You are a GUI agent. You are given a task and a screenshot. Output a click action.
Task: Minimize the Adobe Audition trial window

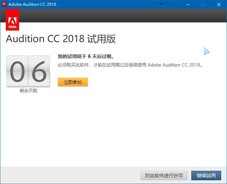(x=188, y=4)
